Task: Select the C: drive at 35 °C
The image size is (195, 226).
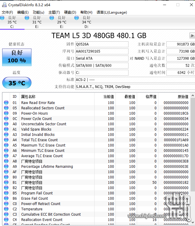Action: (12, 22)
